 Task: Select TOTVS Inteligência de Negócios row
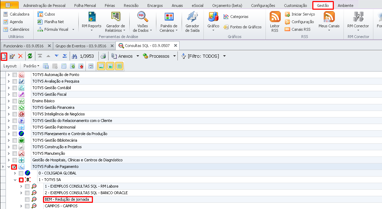pos(59,114)
